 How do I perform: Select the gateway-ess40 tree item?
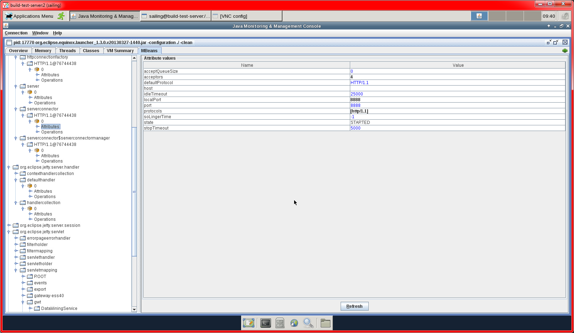click(49, 296)
